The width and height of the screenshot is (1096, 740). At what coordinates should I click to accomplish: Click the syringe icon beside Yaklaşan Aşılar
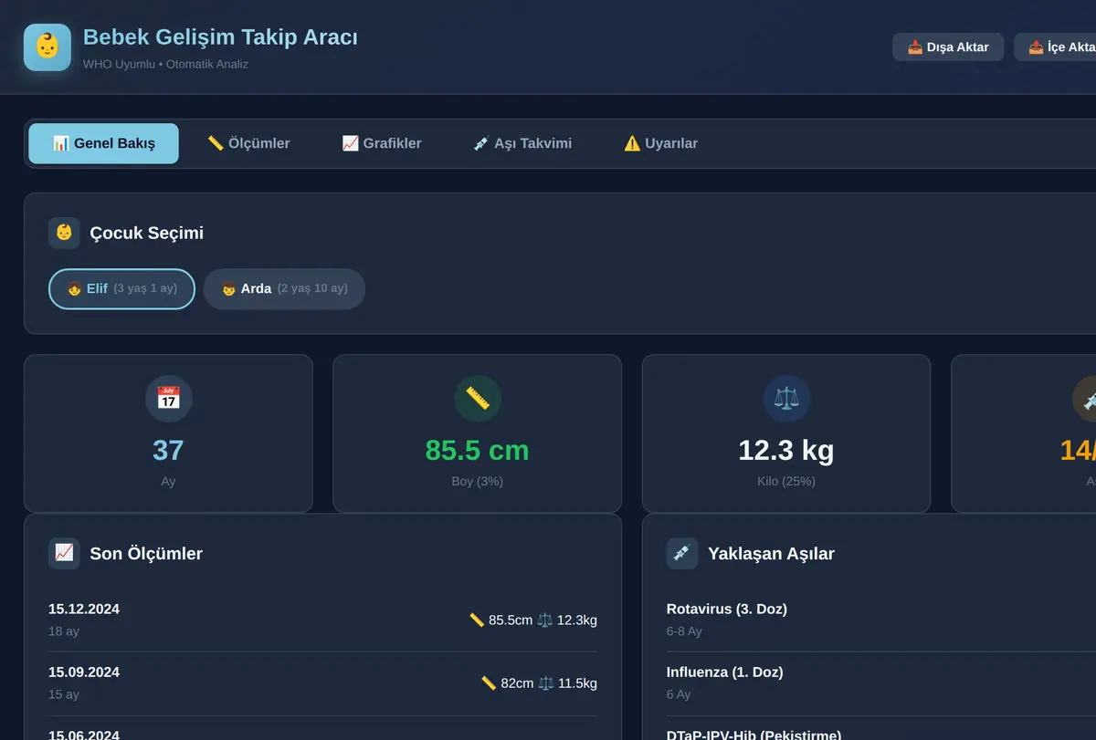[682, 553]
